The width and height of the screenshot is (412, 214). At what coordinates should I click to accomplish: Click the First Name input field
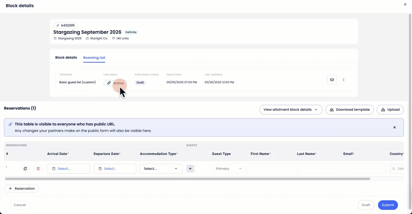click(272, 169)
